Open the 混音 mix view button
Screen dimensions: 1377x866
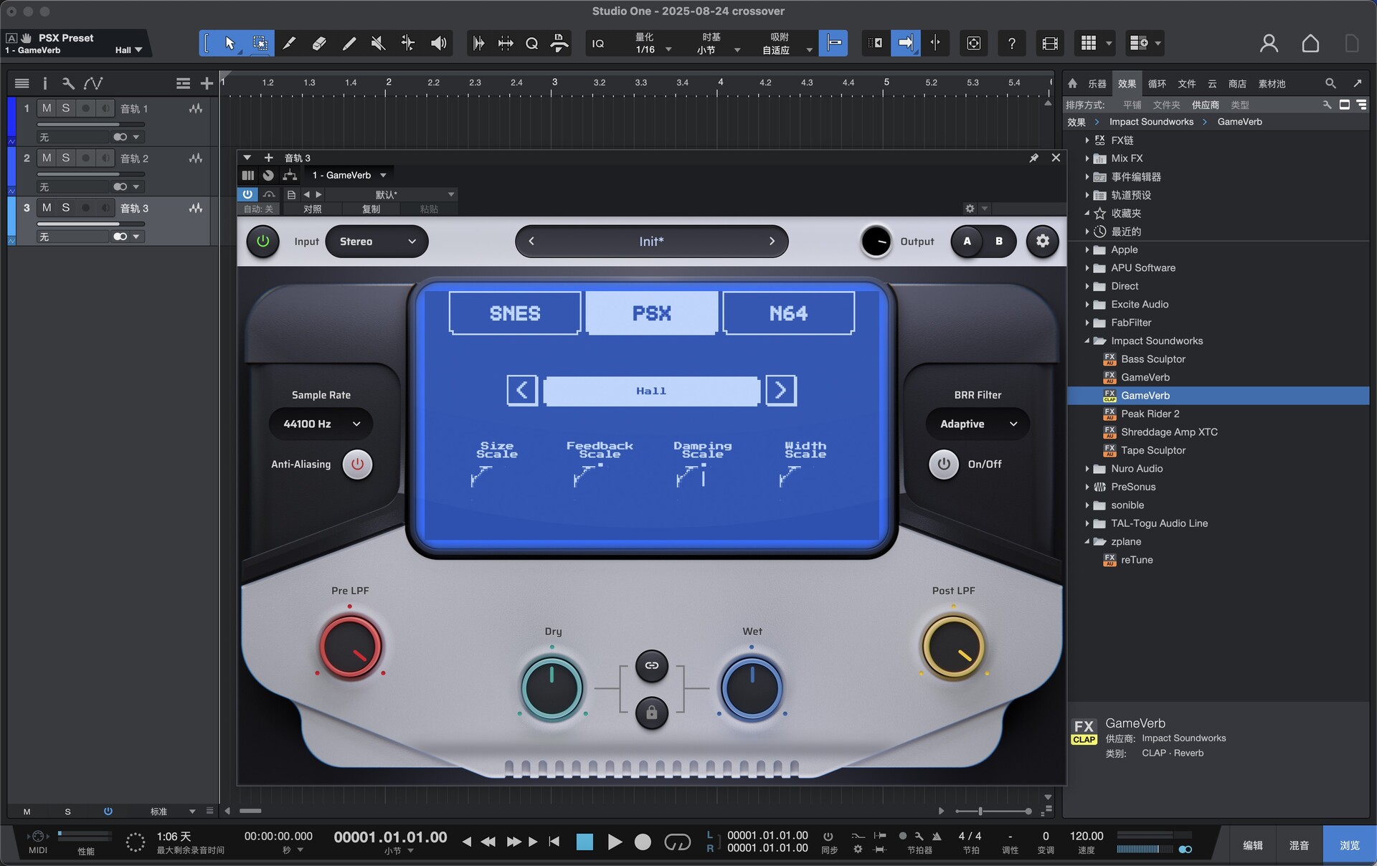(x=1299, y=845)
